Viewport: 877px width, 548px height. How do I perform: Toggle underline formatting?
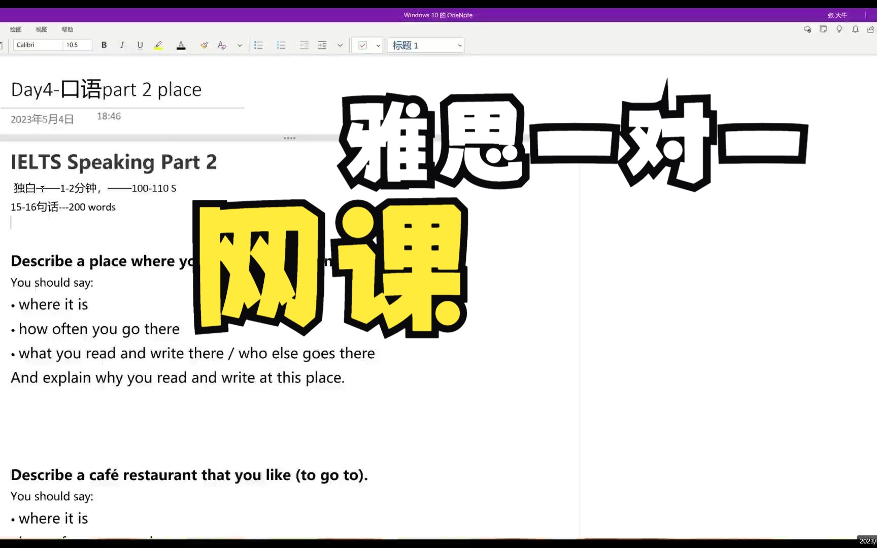pyautogui.click(x=140, y=45)
